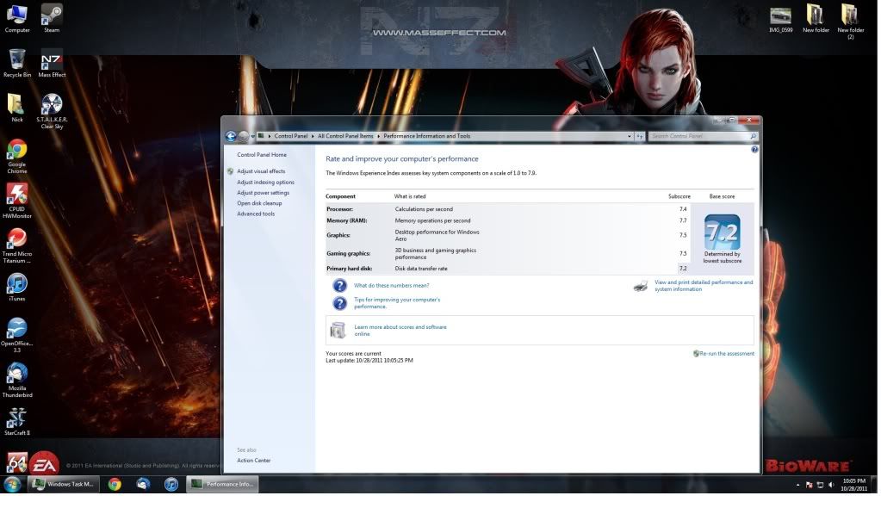View and print detailed performance information
The height and width of the screenshot is (508, 881).
[x=704, y=286]
